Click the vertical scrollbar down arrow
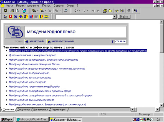 tap(162, 105)
